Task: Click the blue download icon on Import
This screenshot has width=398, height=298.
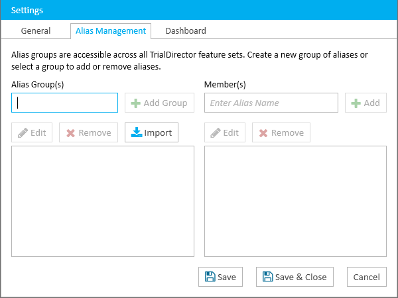Action: (x=136, y=132)
